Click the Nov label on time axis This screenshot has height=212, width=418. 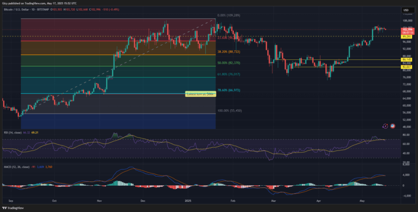(x=99, y=200)
